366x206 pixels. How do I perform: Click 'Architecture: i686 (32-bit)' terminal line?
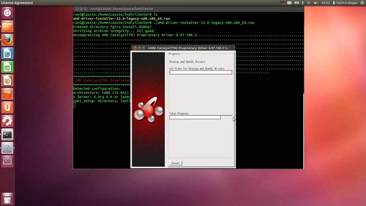pos(101,93)
